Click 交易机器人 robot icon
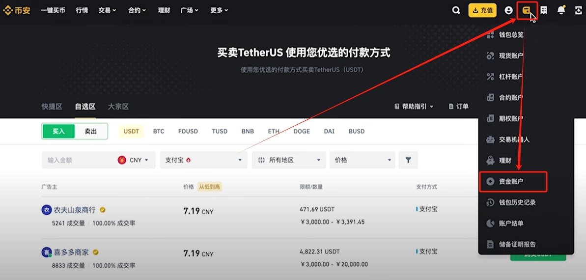 point(490,140)
